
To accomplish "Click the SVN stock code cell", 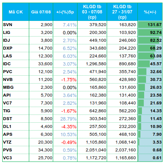I will click(x=16, y=25).
